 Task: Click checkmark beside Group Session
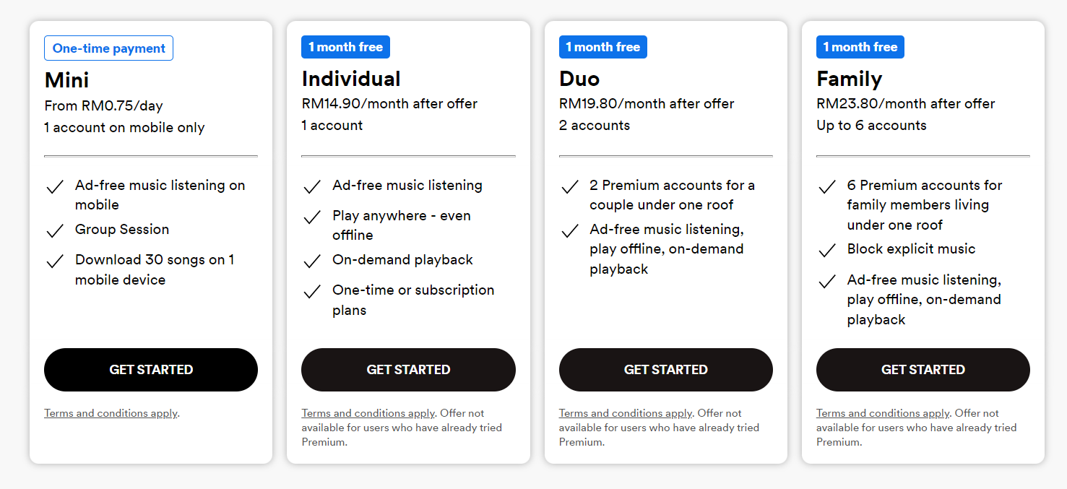click(x=55, y=231)
